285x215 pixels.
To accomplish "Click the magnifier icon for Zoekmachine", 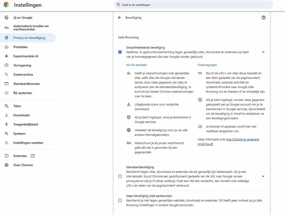I will pyautogui.click(x=7, y=75).
